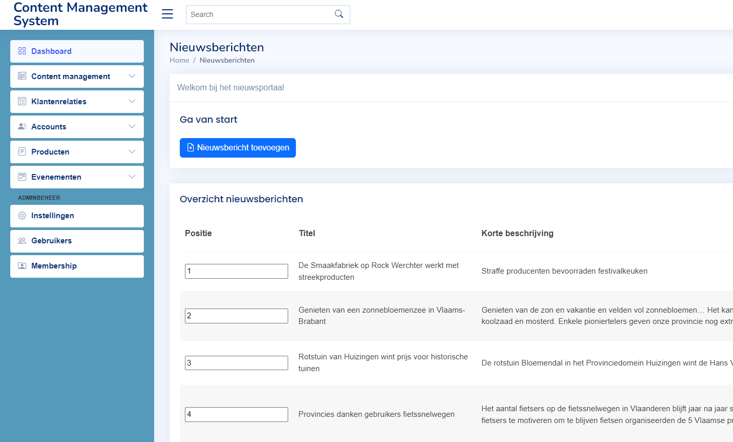The height and width of the screenshot is (442, 733).
Task: Click the Membership badge icon
Action: point(22,266)
